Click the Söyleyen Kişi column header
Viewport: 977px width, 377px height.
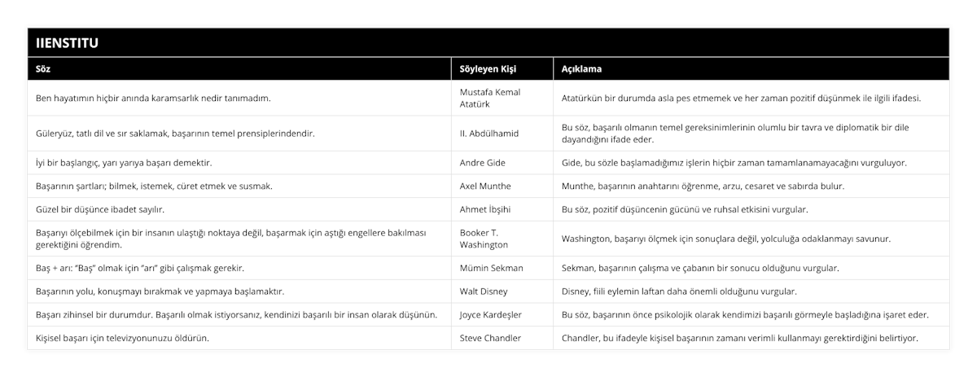(x=488, y=69)
